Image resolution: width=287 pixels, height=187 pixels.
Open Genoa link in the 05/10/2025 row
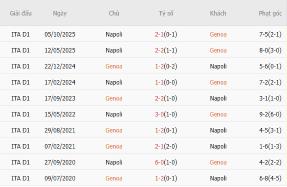[218, 34]
